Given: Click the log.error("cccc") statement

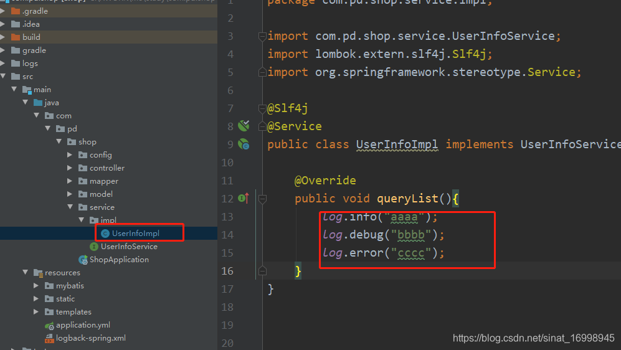Looking at the screenshot, I should [383, 253].
